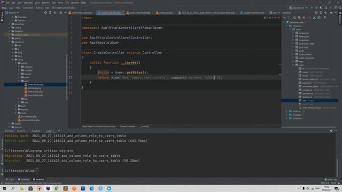Open Microsoft Edge from taskbar
This screenshot has width=342, height=192.
pyautogui.click(x=91, y=188)
